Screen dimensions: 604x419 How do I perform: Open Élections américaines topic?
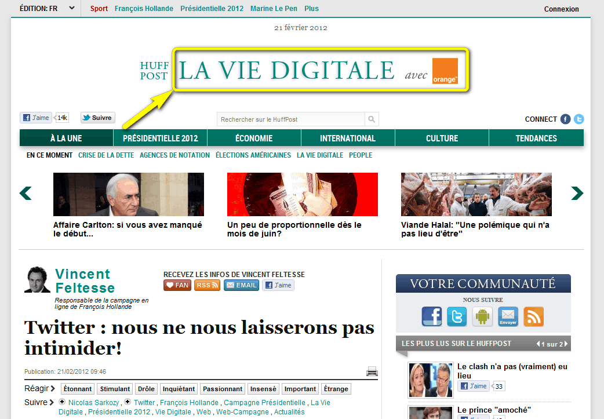pos(253,155)
